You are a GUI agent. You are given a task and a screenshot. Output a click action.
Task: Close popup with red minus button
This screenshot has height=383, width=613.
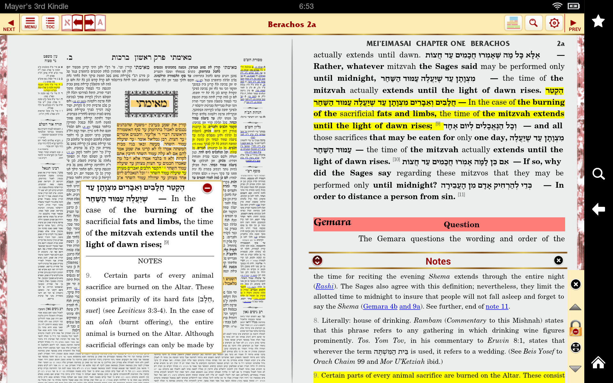pos(207,188)
